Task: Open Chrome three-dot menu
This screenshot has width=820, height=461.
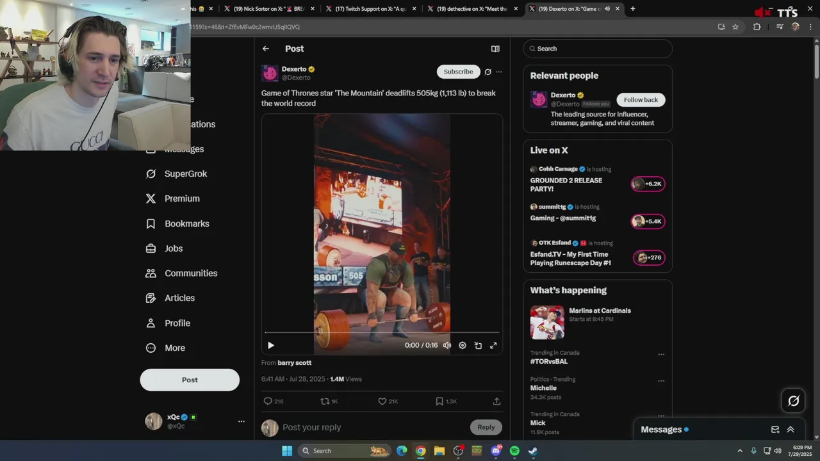Action: [x=810, y=27]
